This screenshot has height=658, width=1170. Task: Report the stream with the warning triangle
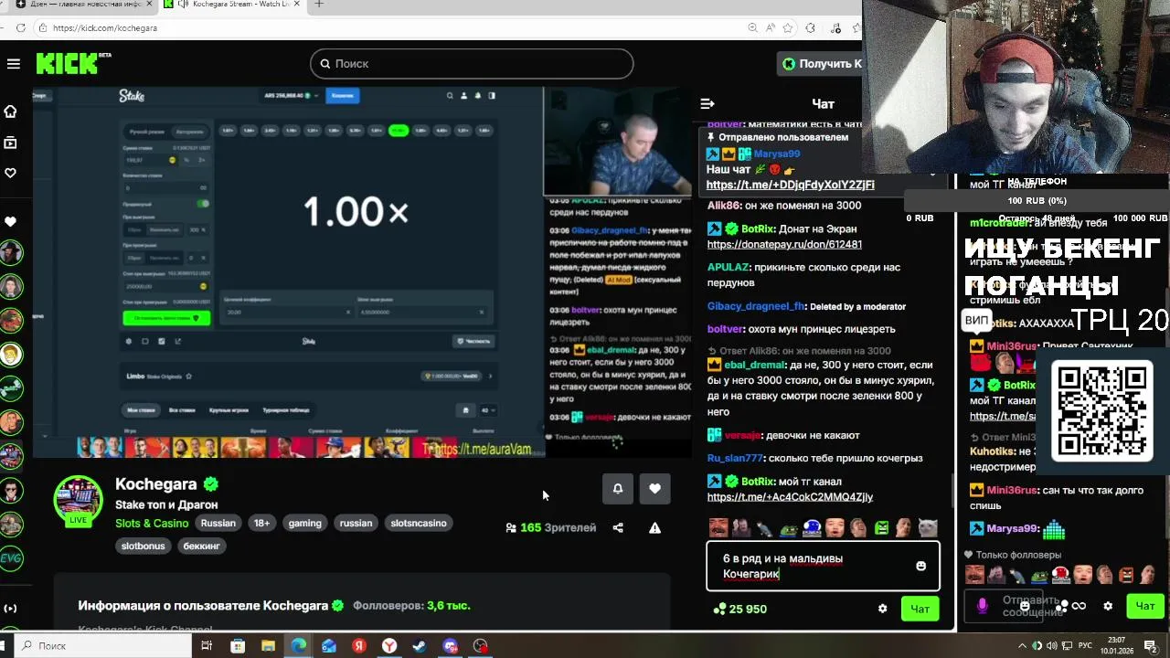tap(654, 527)
